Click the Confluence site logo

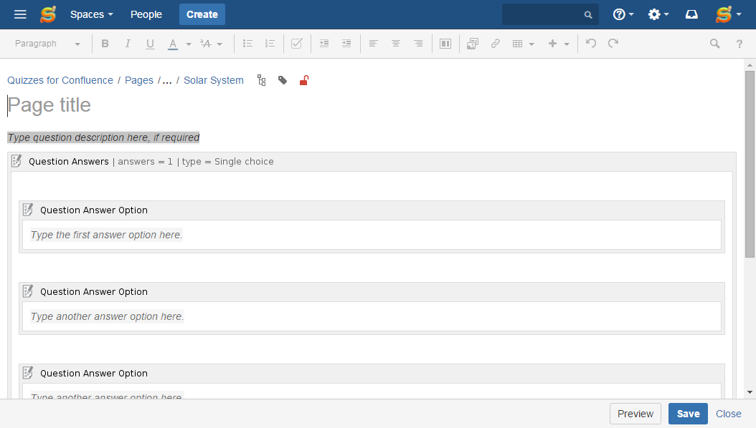(x=48, y=14)
